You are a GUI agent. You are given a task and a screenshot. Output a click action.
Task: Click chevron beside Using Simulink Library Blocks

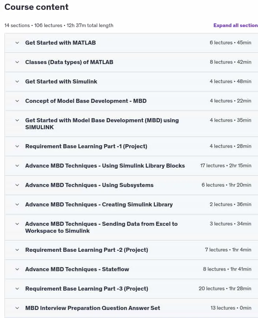[17, 166]
